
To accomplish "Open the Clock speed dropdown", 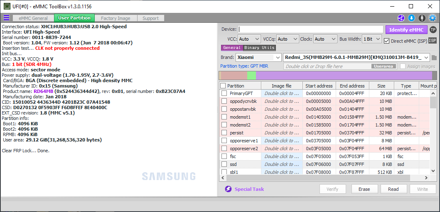I will [x=325, y=39].
